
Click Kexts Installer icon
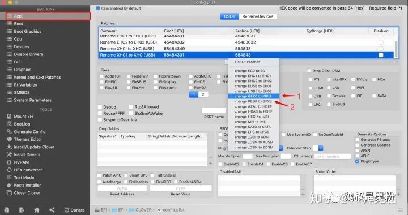tap(9, 185)
